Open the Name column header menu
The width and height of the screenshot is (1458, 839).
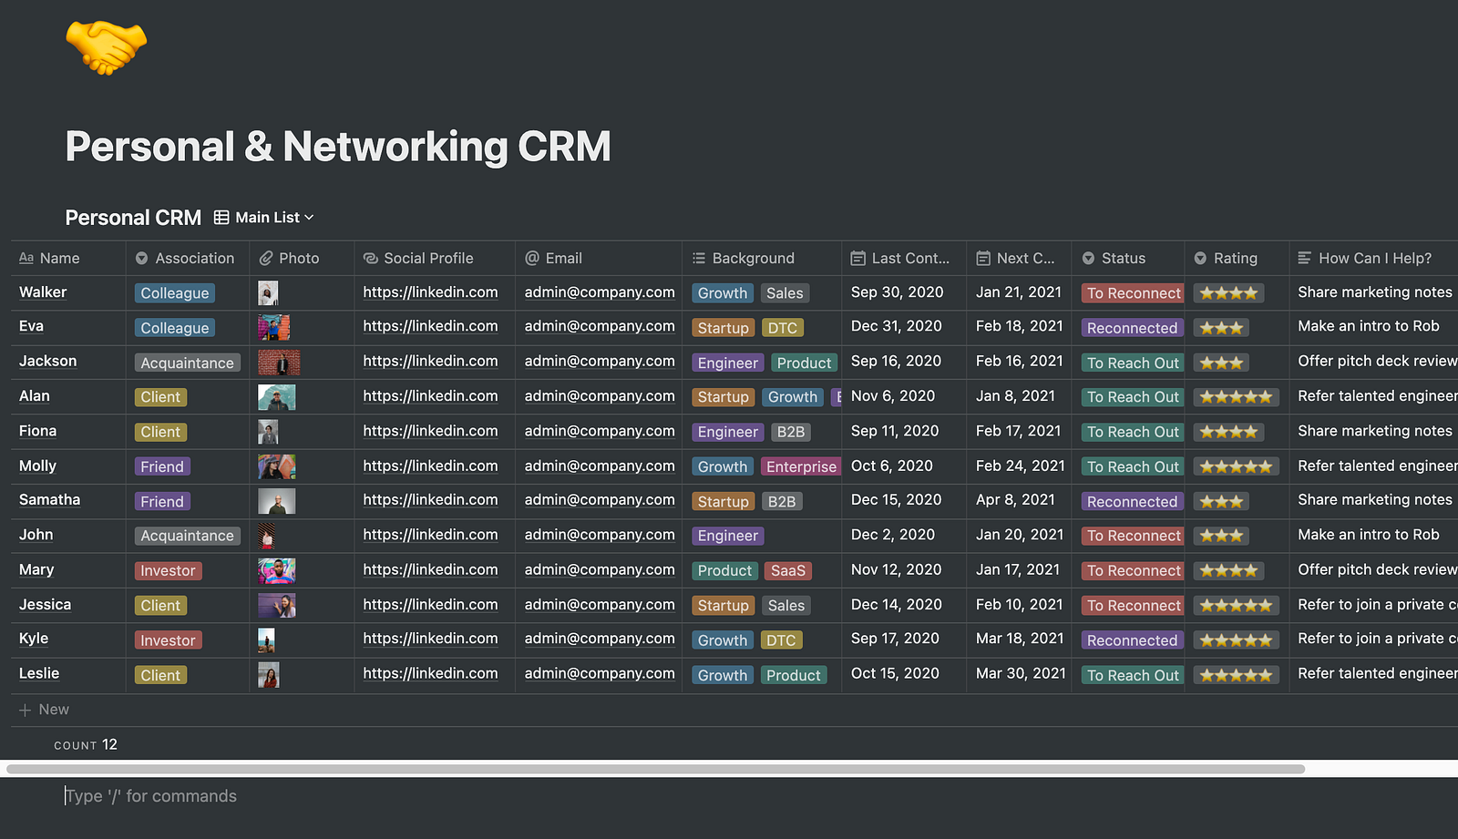pyautogui.click(x=60, y=258)
